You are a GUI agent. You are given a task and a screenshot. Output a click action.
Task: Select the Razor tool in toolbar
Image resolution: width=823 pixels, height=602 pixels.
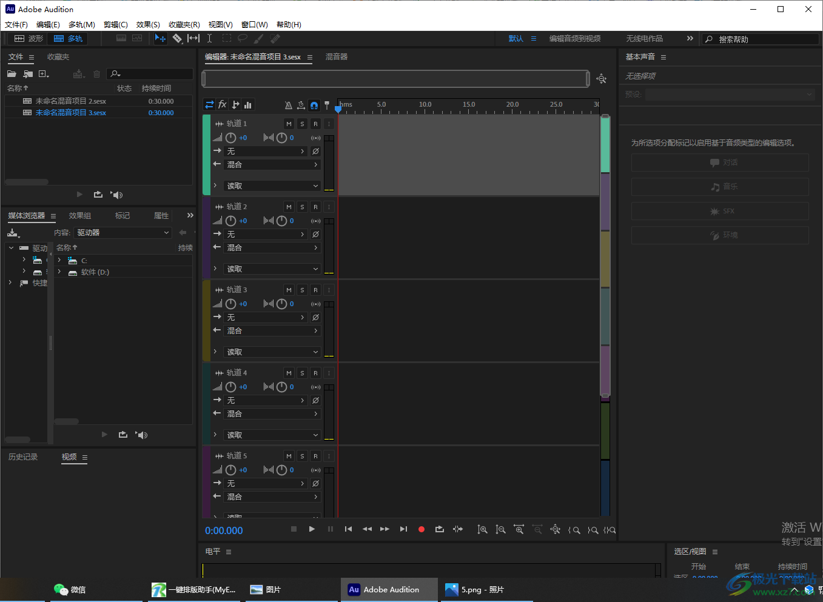coord(177,38)
